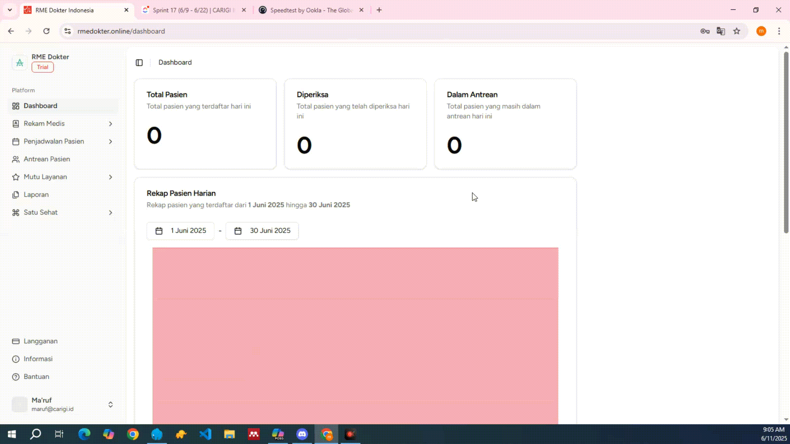Expand the Satu Sehat chevron
This screenshot has width=790, height=444.
click(x=110, y=213)
